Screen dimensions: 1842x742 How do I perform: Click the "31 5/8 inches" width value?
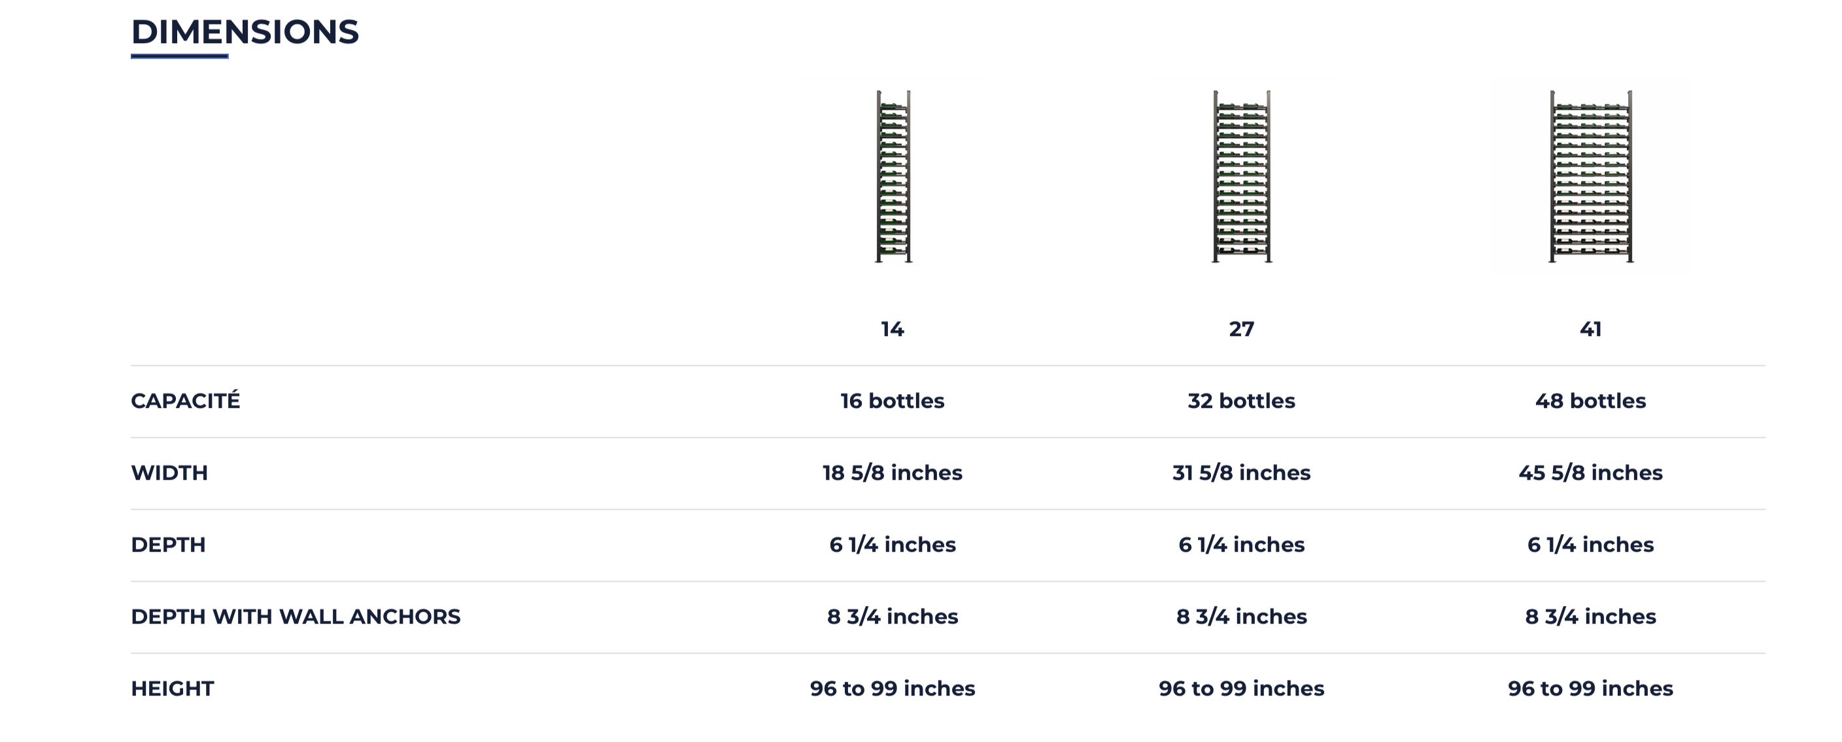(1241, 473)
